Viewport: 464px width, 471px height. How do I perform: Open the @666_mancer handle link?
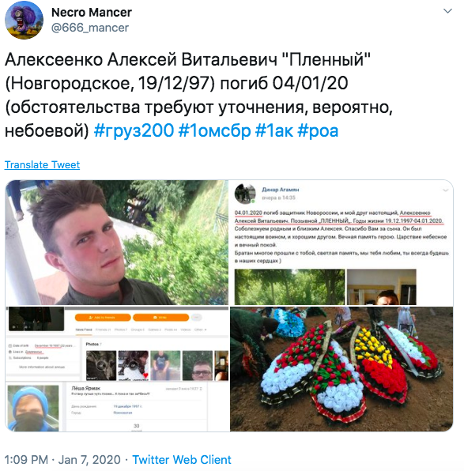[x=90, y=28]
